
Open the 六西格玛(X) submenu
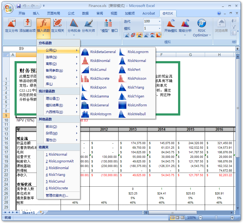click(x=58, y=112)
